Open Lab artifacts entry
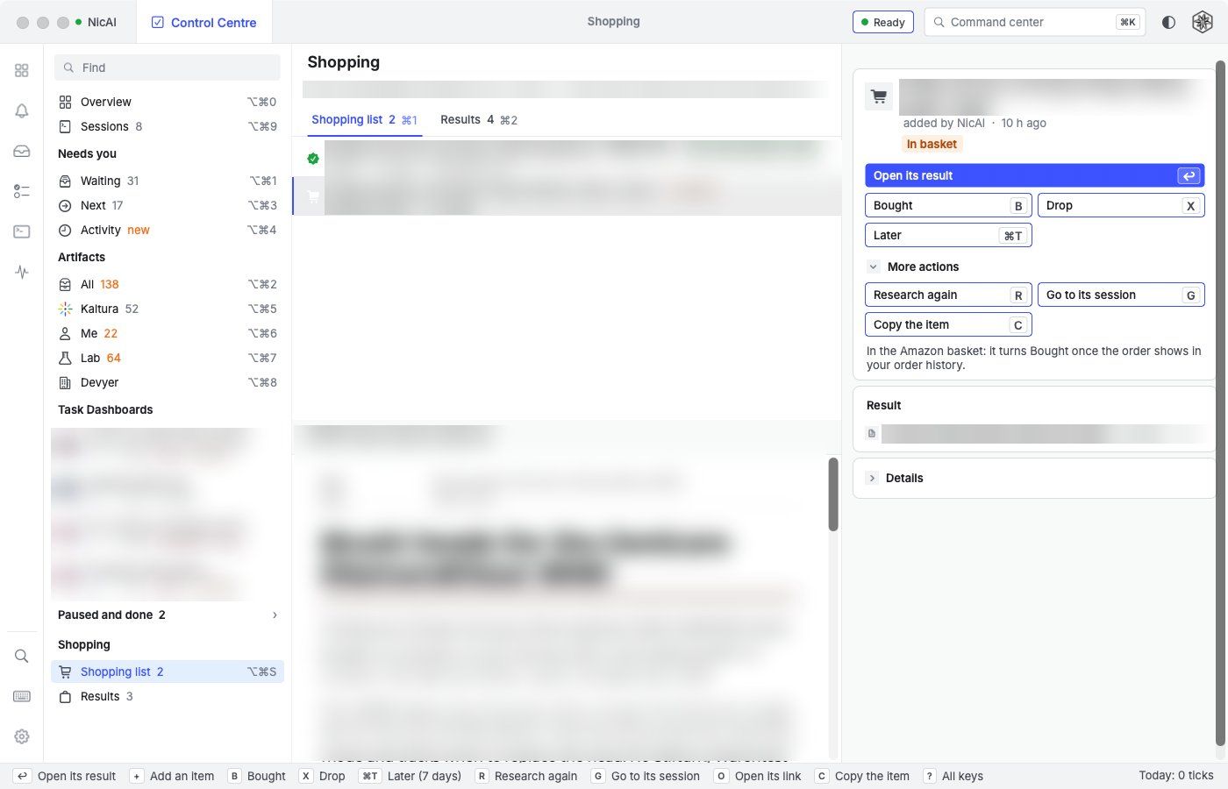The image size is (1228, 789). point(168,358)
